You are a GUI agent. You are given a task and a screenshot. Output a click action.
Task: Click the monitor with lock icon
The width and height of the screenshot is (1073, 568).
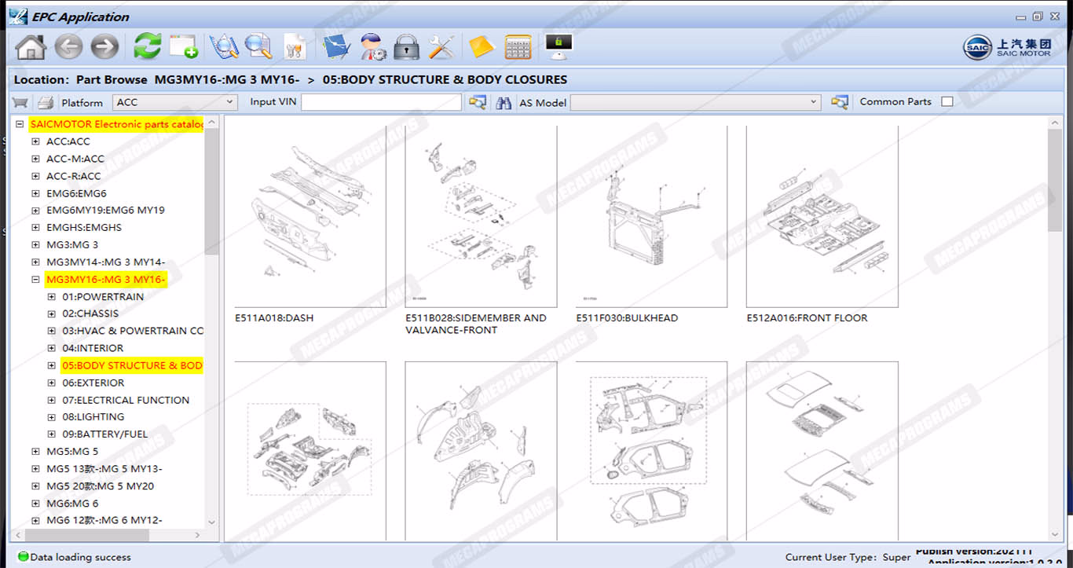click(558, 46)
